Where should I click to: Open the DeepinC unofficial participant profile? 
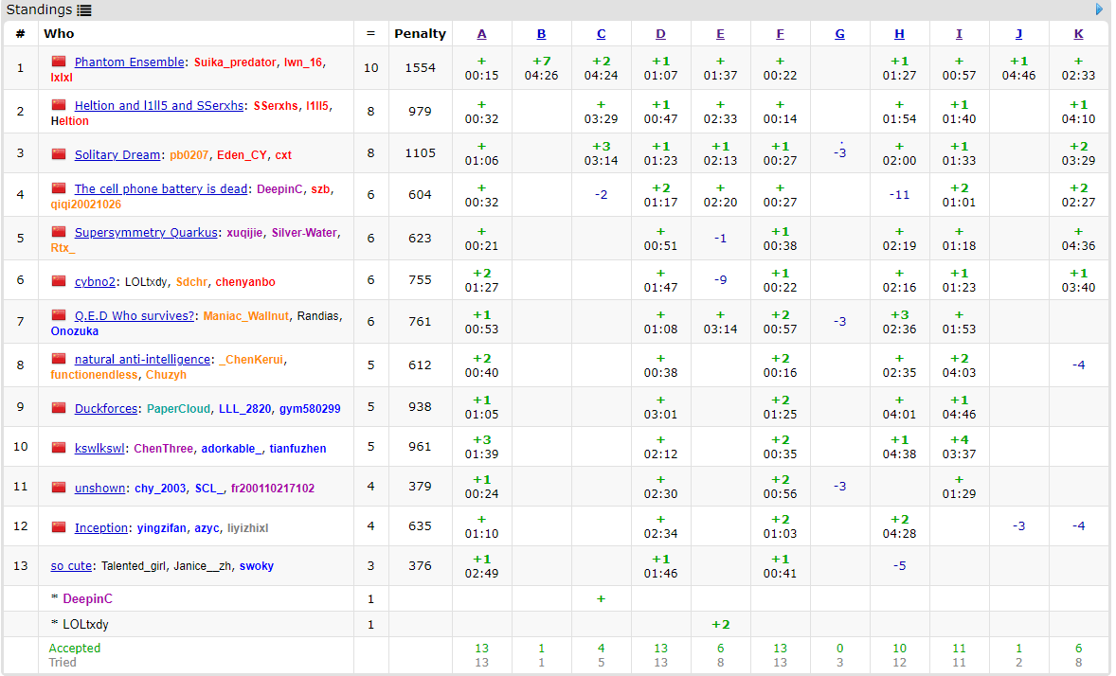click(x=86, y=598)
